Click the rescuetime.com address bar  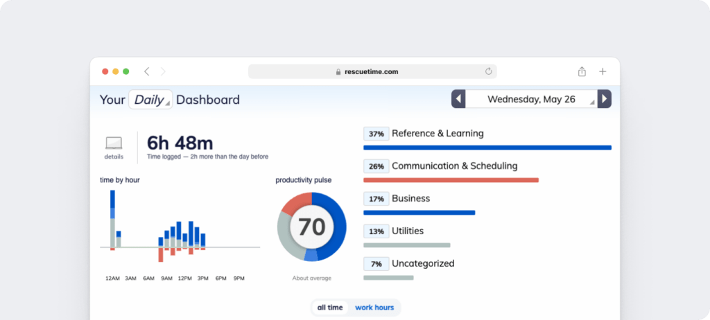pos(372,71)
